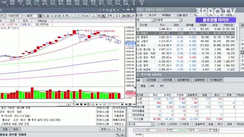Open the 기간별집계 tab
The height and width of the screenshot is (137, 244).
click(x=215, y=80)
